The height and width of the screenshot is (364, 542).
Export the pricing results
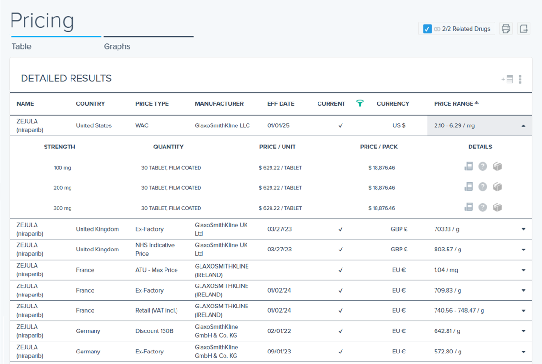click(524, 29)
